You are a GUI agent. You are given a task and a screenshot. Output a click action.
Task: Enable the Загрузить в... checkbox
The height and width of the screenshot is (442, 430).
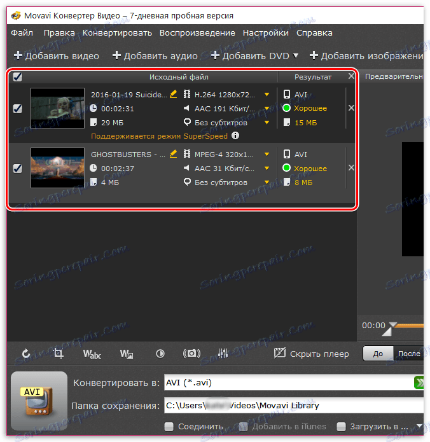click(341, 426)
